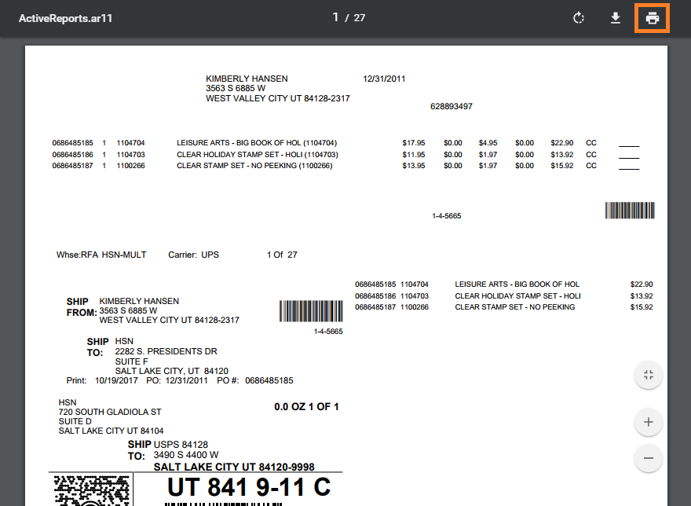Click SUITE F in ship-to address
This screenshot has width=691, height=506.
pyautogui.click(x=131, y=361)
